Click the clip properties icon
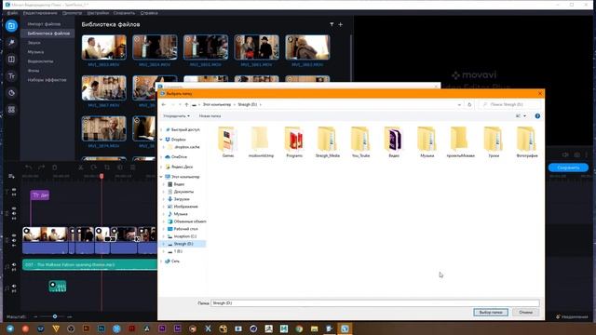Screen dimensions: 596x335 (132, 167)
